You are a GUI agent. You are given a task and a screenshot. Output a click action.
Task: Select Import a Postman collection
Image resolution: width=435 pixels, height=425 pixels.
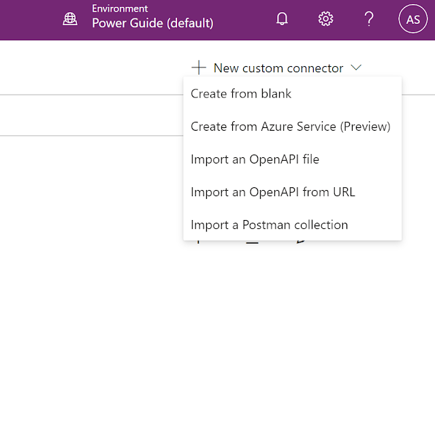pyautogui.click(x=269, y=225)
